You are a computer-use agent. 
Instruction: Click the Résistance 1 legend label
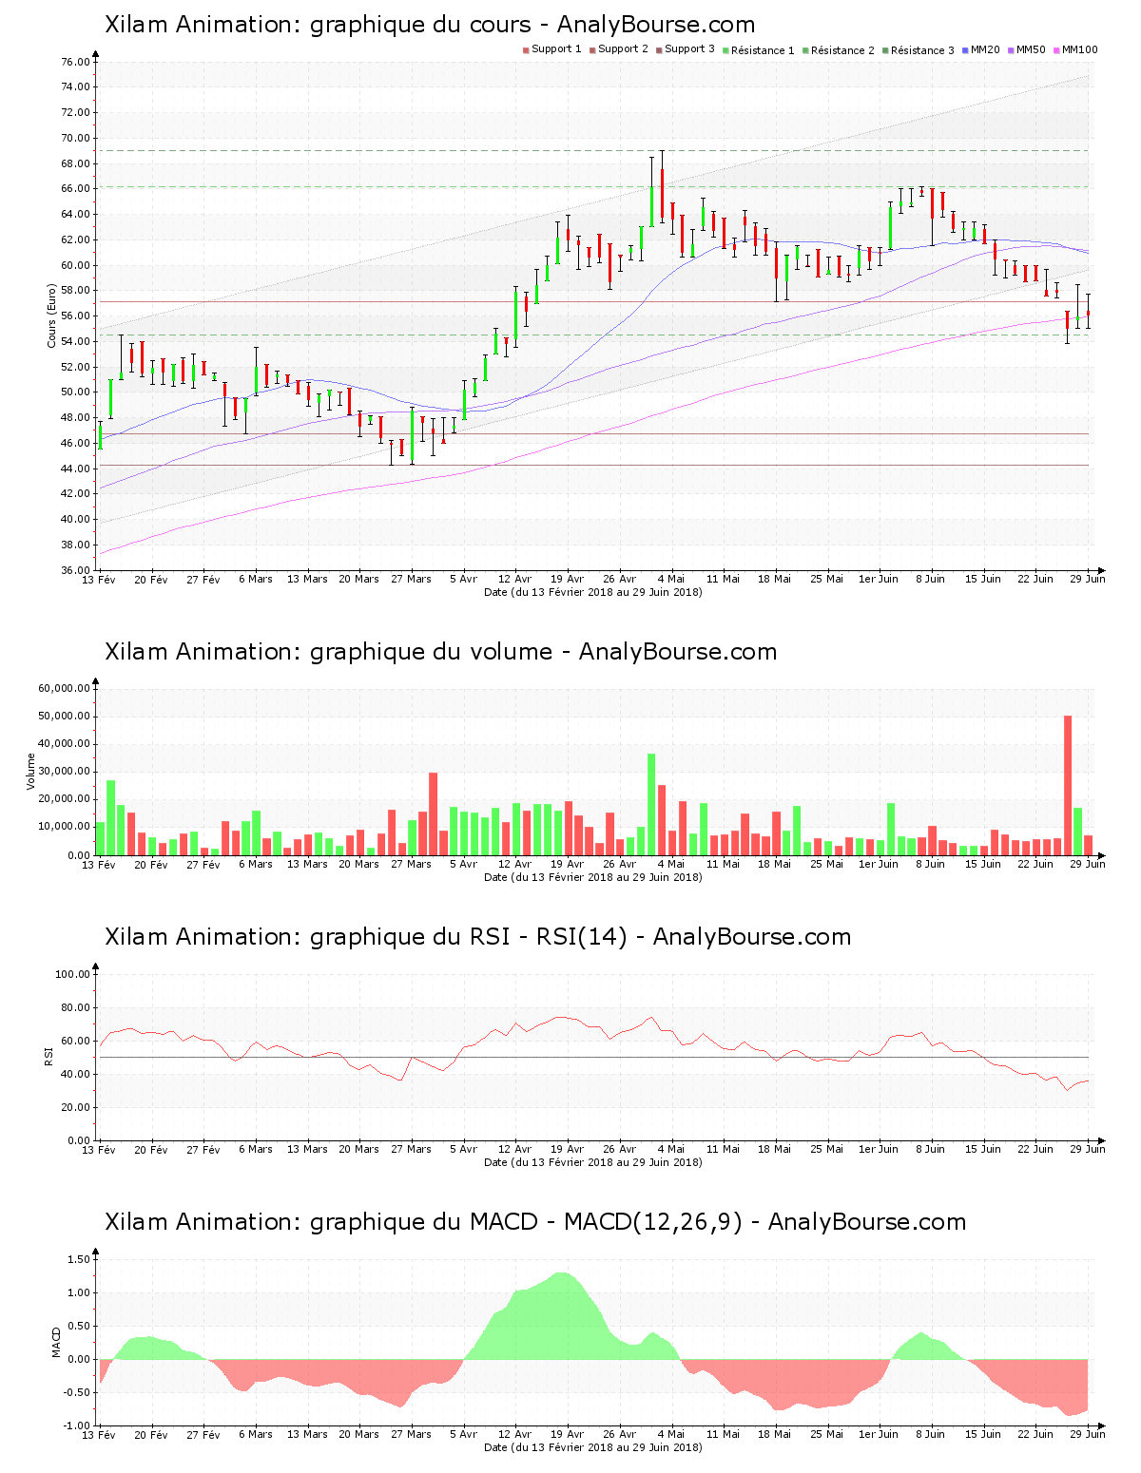[763, 49]
